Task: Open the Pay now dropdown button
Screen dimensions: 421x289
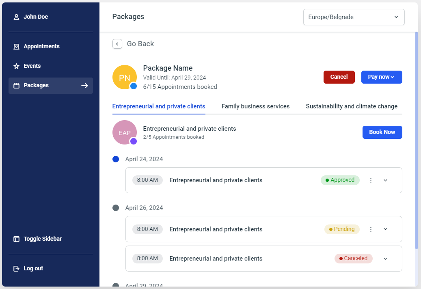Action: point(382,77)
